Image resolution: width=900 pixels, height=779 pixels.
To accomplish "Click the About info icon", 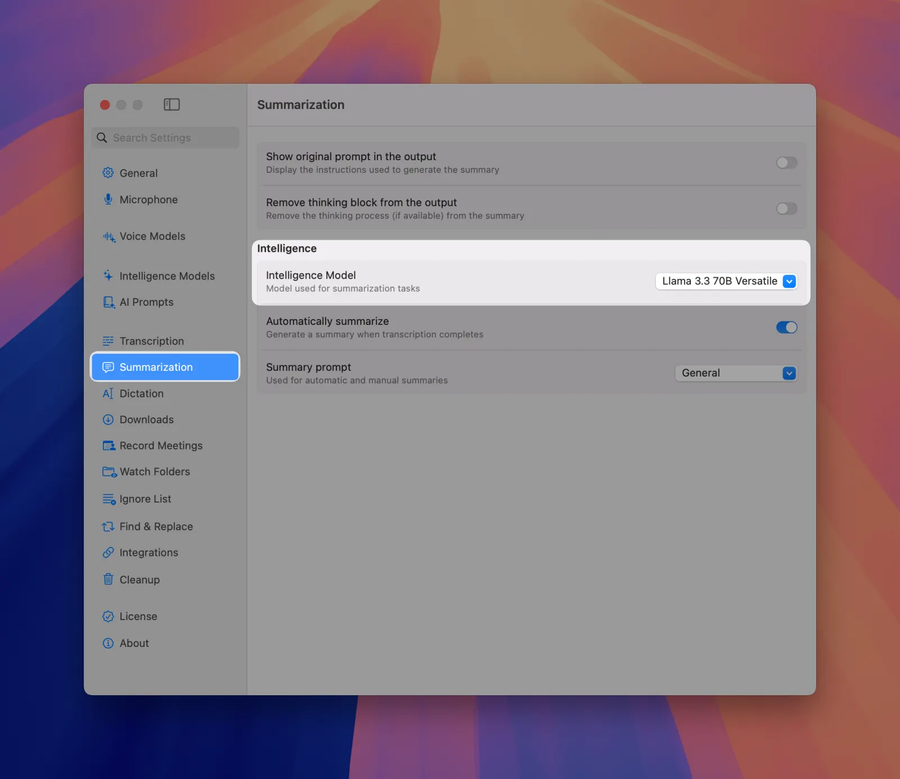I will coord(108,643).
